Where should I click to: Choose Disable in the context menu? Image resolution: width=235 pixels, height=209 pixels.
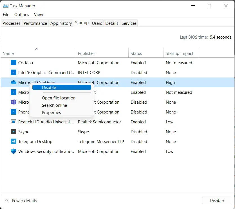coord(62,88)
